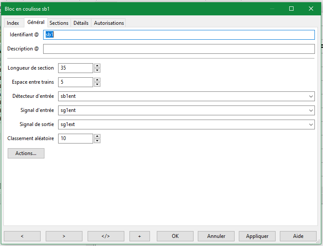
Task: Click the </> XML button
Action: [106, 236]
